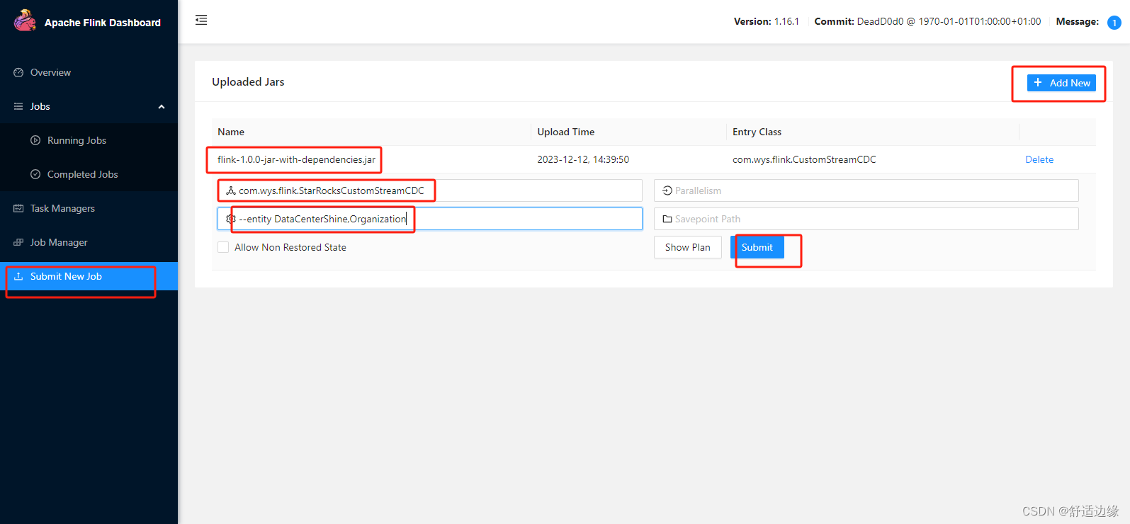Go to Job Manager page
The image size is (1130, 524).
[x=89, y=242]
